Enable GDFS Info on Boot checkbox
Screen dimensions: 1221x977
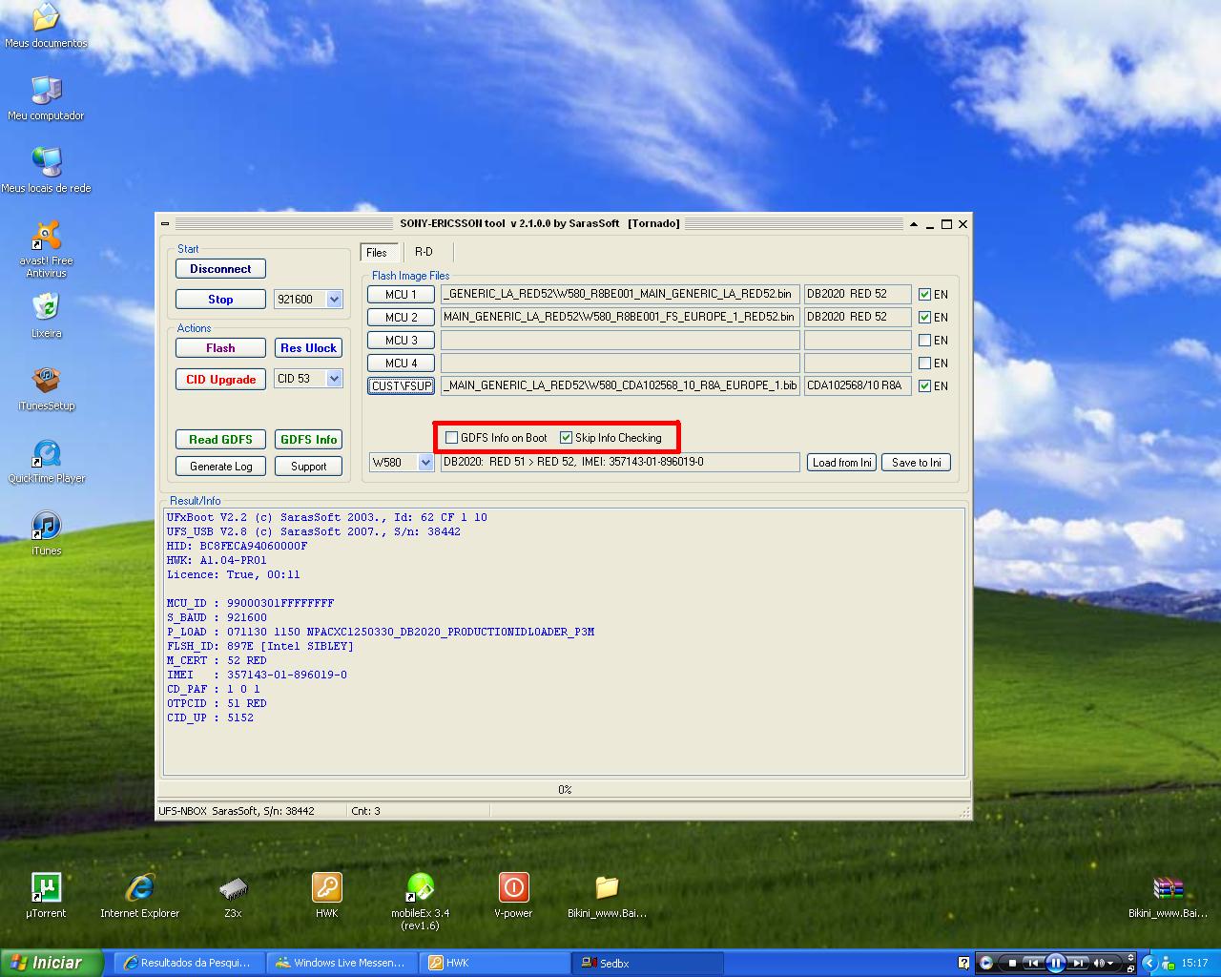coord(452,438)
